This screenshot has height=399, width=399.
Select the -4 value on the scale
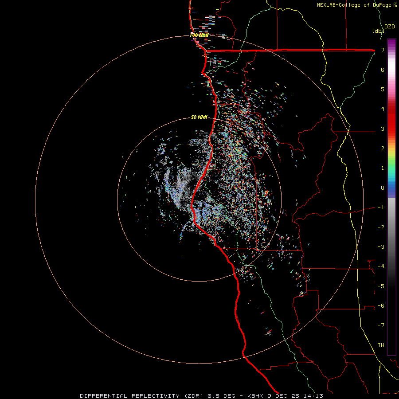coord(381,266)
